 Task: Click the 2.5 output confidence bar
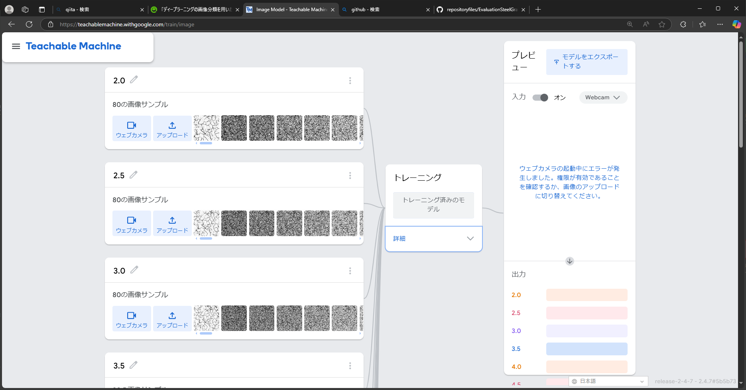(x=587, y=313)
